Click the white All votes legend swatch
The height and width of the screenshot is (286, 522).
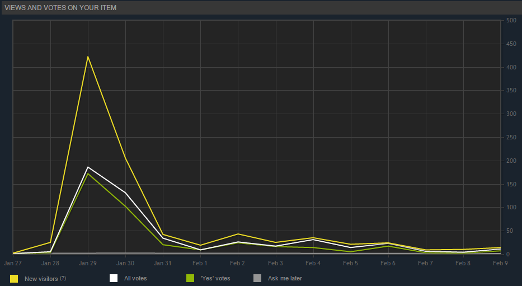tap(114, 278)
